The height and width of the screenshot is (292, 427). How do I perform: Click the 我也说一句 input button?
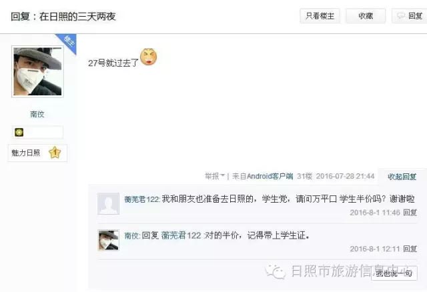click(x=394, y=273)
